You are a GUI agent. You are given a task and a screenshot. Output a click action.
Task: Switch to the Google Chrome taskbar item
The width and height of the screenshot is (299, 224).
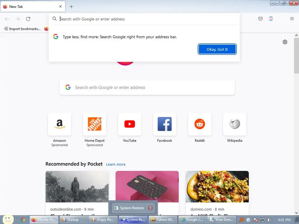pyautogui.click(x=193, y=220)
